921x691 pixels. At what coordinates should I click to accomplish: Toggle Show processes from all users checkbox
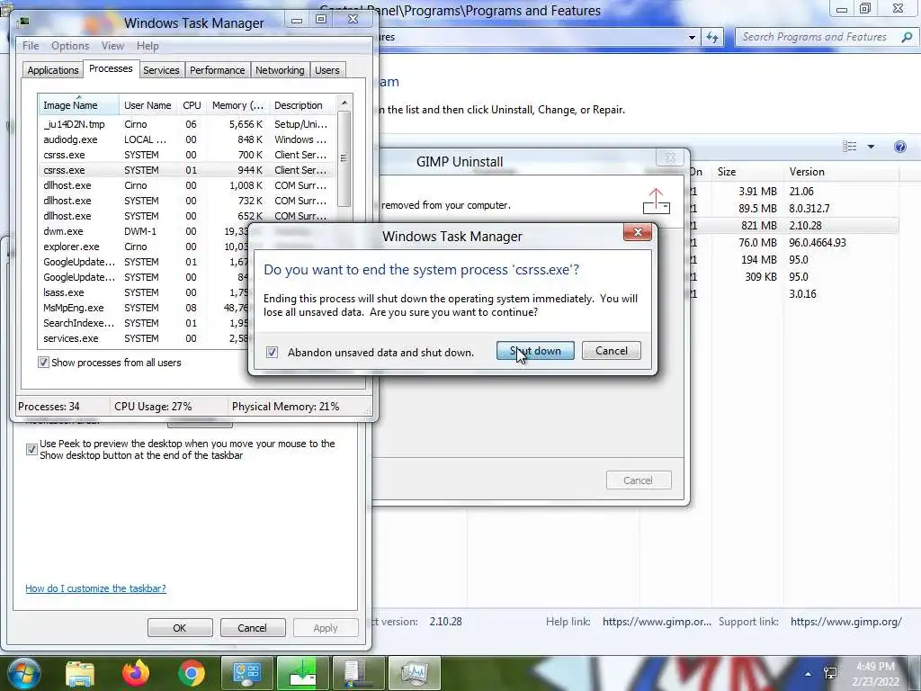(x=43, y=363)
